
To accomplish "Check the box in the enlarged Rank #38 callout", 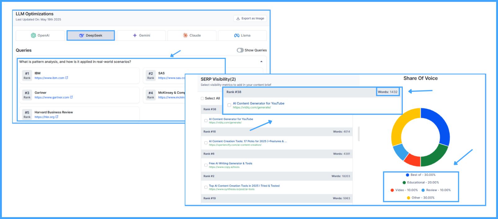I will click(229, 105).
